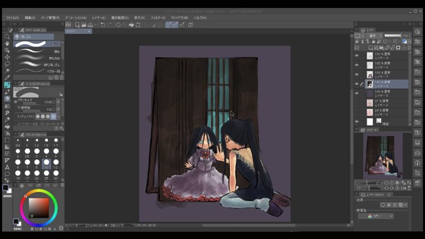
Task: Select the Eraser tool in toolbox
Action: (7, 99)
